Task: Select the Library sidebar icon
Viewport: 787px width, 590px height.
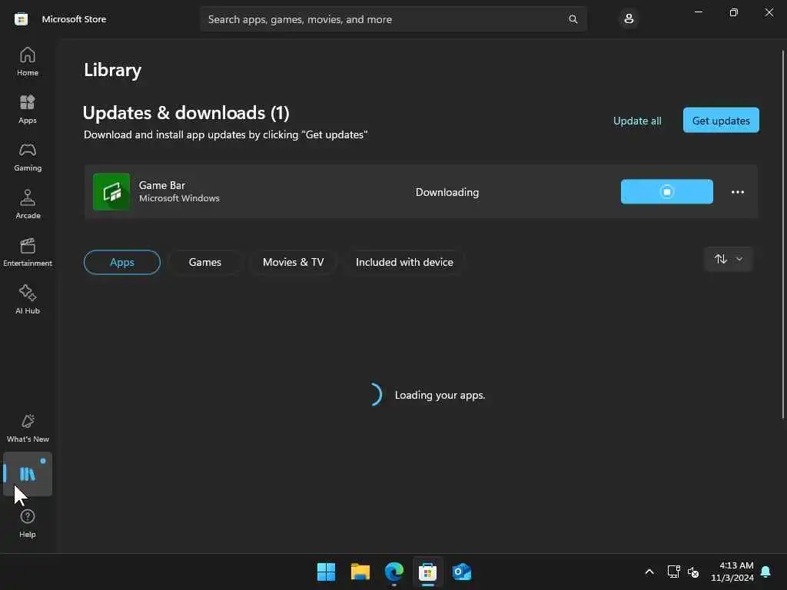Action: (x=28, y=473)
